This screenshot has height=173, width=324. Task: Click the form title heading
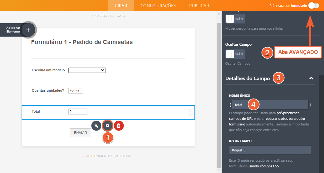[82, 42]
